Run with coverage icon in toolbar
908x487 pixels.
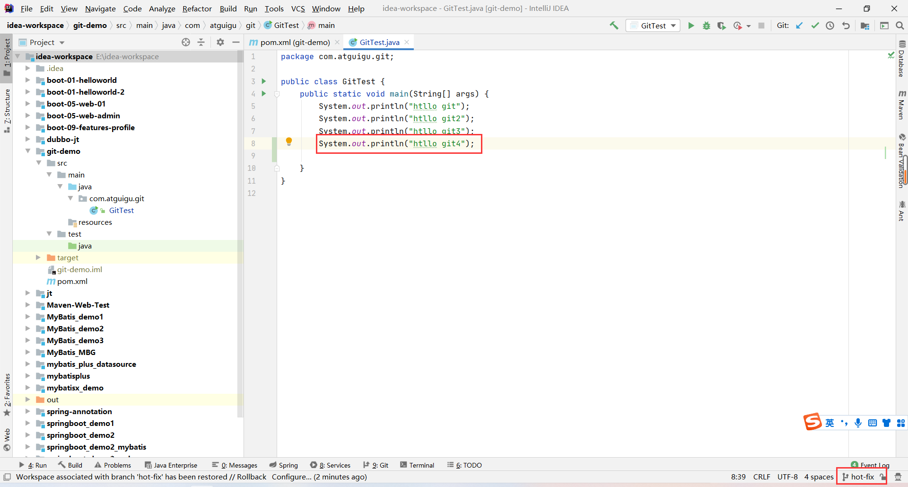[x=721, y=26]
